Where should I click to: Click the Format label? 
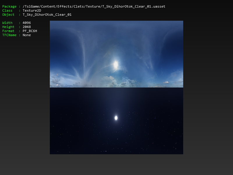pos(8,31)
